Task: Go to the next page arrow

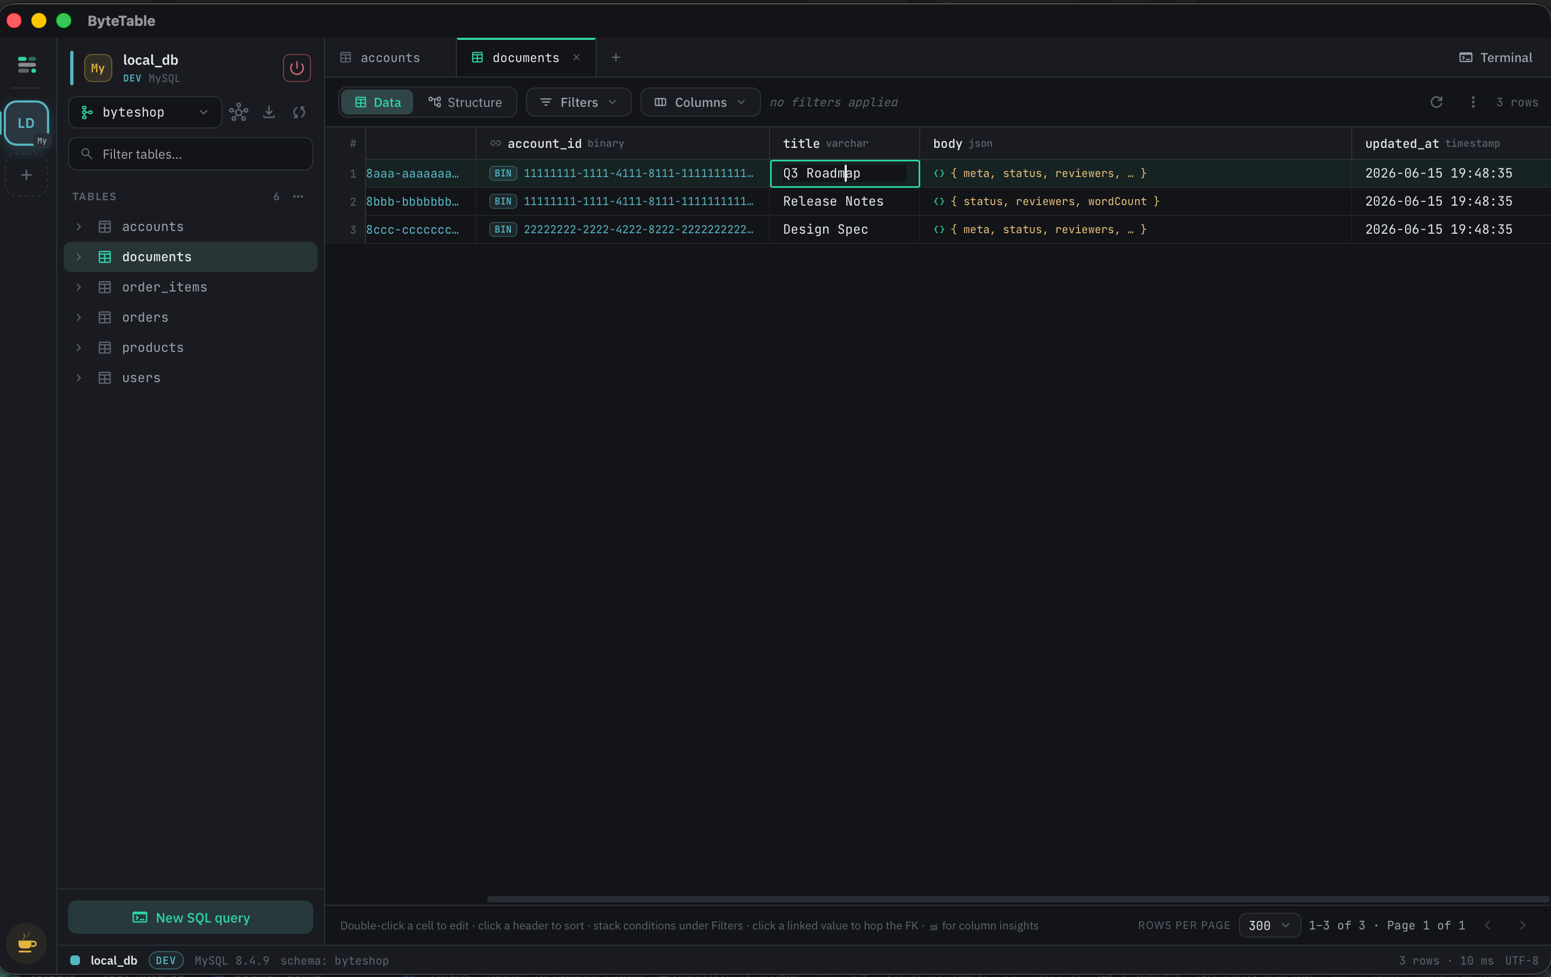Action: click(1523, 925)
